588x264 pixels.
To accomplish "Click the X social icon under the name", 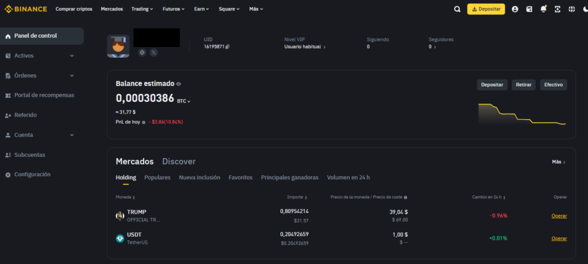I will pyautogui.click(x=154, y=52).
